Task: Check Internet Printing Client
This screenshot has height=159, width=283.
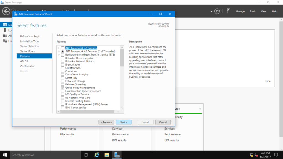Action: (x=63, y=101)
